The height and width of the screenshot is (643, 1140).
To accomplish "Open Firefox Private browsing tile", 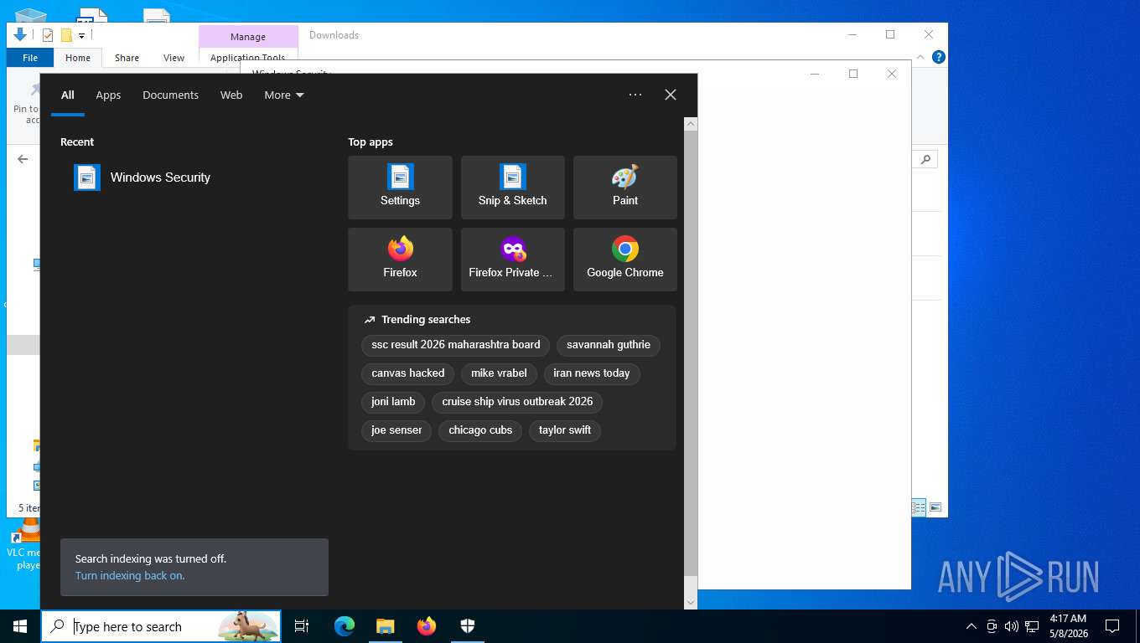I will pyautogui.click(x=512, y=260).
